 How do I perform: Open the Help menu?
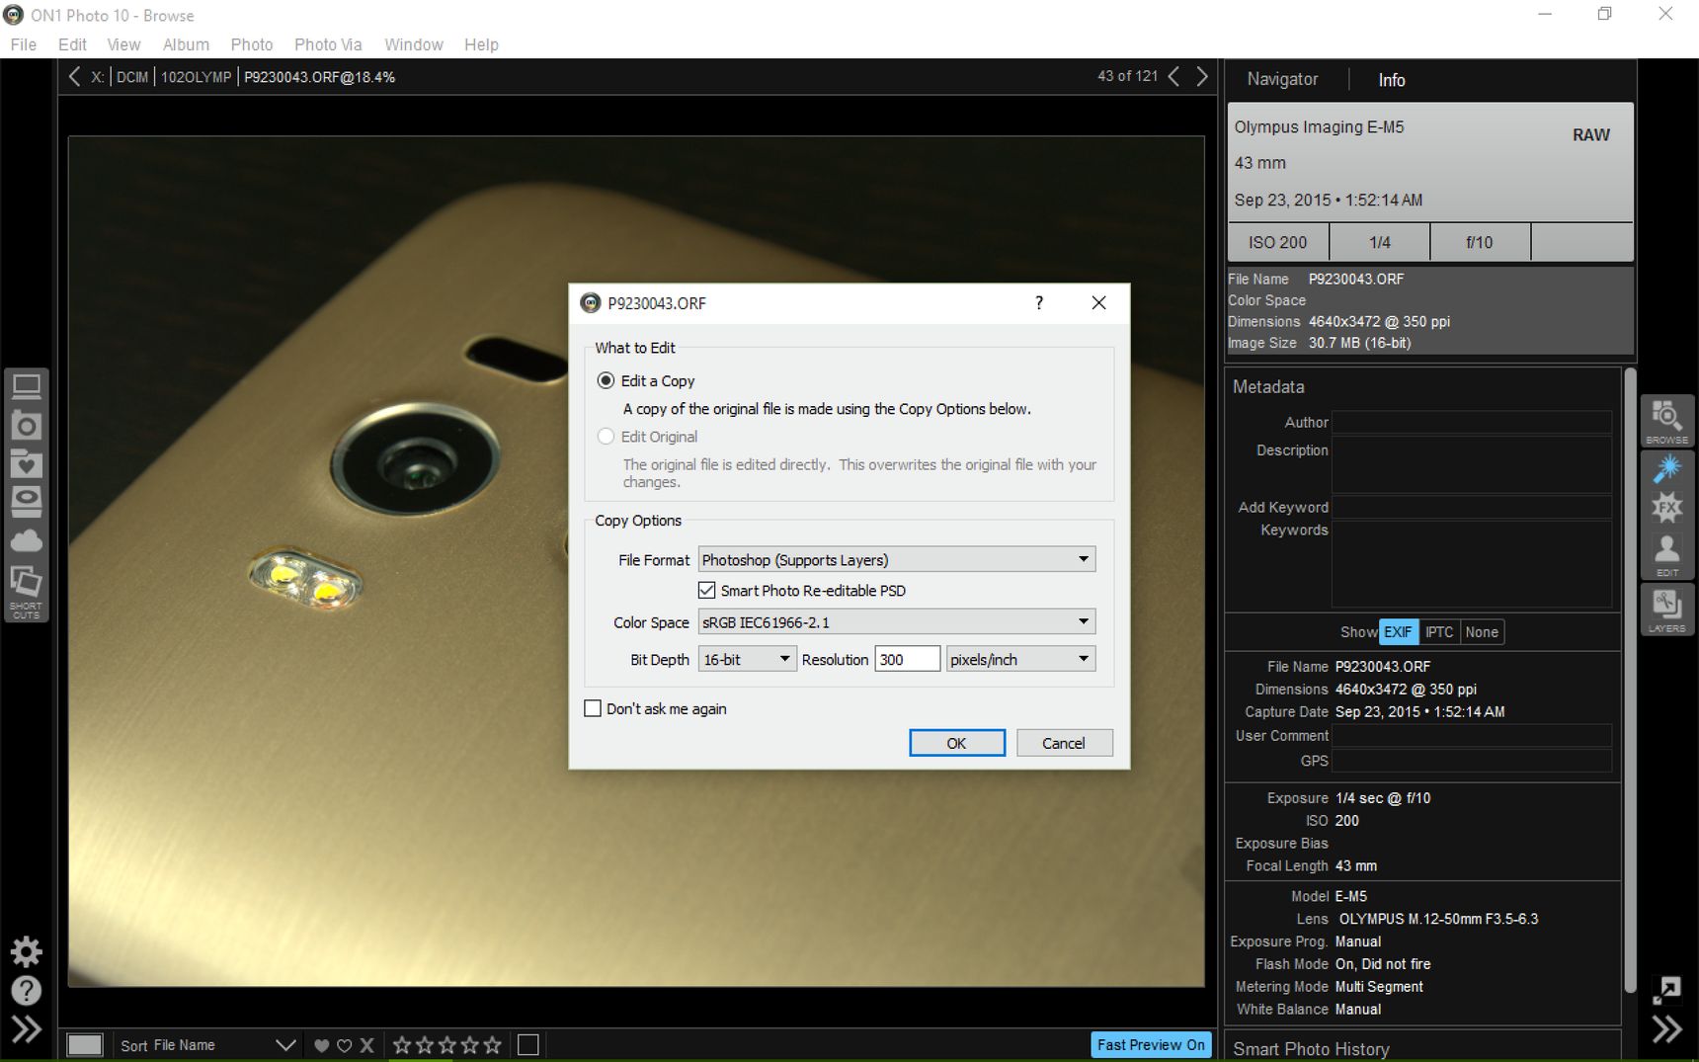click(x=481, y=44)
